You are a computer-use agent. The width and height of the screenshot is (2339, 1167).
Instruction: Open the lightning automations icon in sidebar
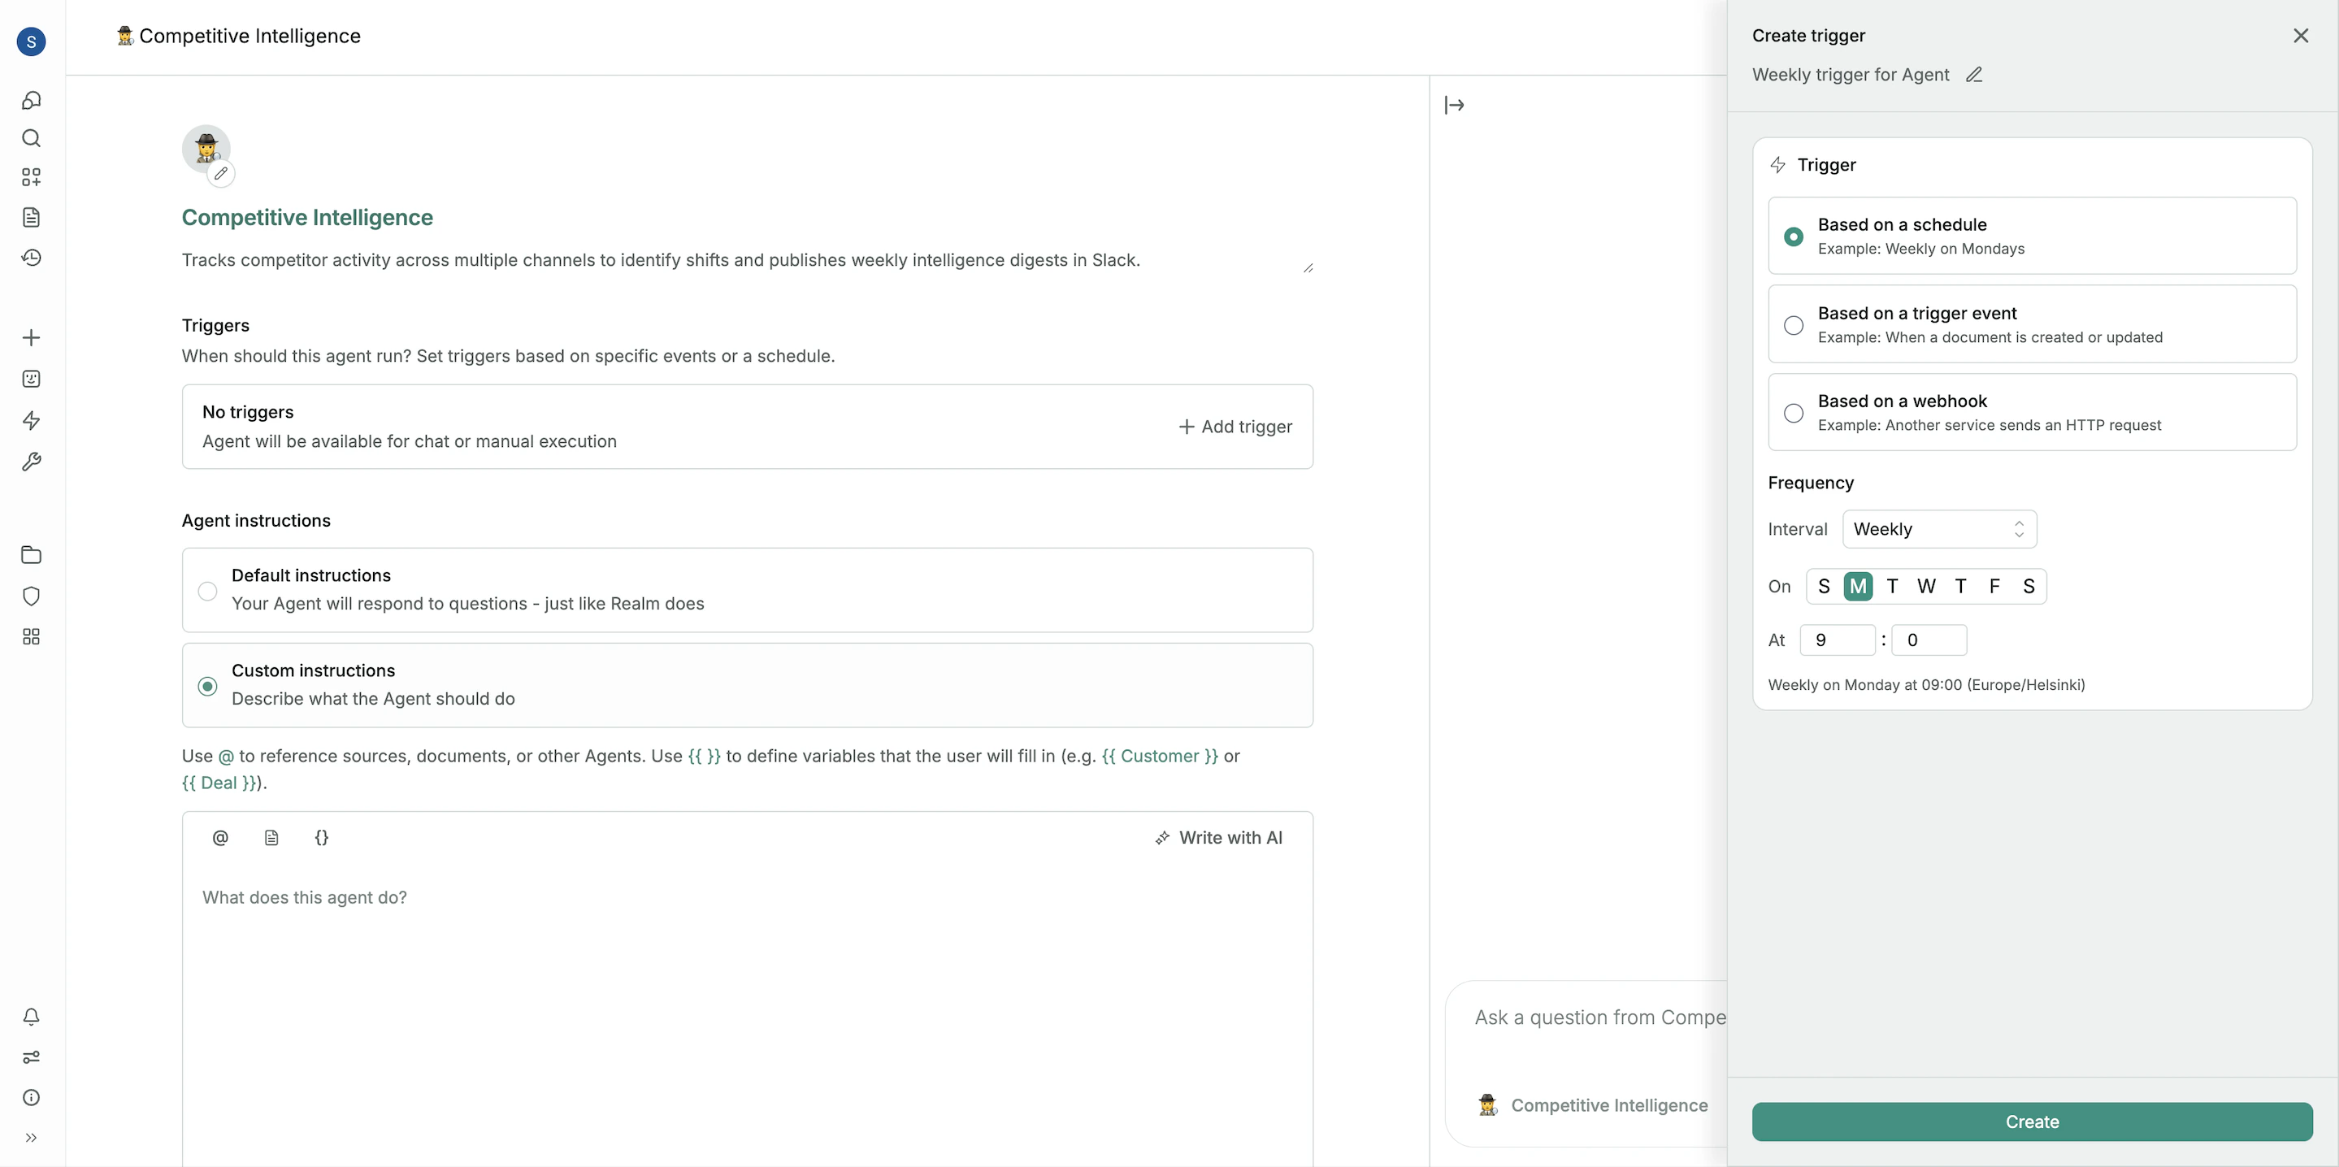[32, 420]
